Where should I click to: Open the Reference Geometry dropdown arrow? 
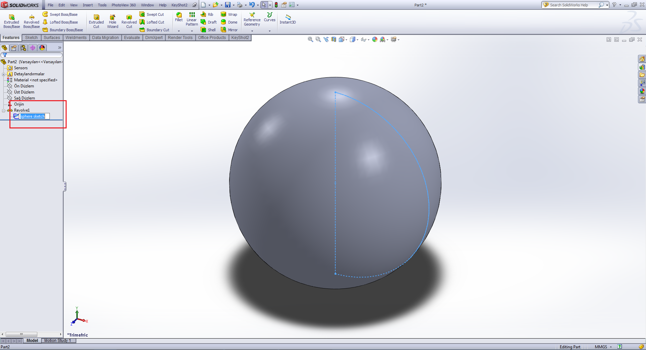pos(252,31)
